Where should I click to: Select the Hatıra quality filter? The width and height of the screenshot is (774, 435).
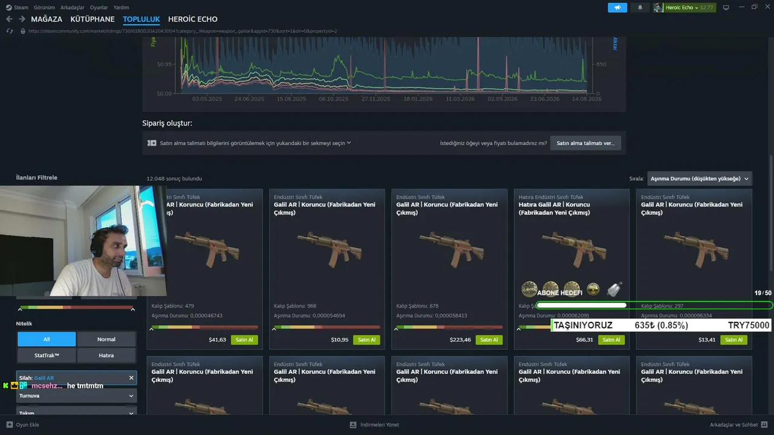(x=106, y=355)
